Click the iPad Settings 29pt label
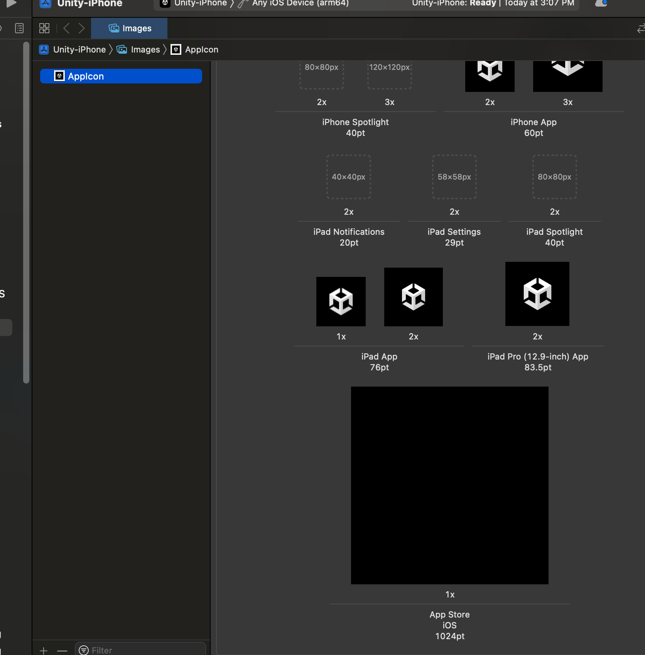The width and height of the screenshot is (645, 655). [454, 237]
